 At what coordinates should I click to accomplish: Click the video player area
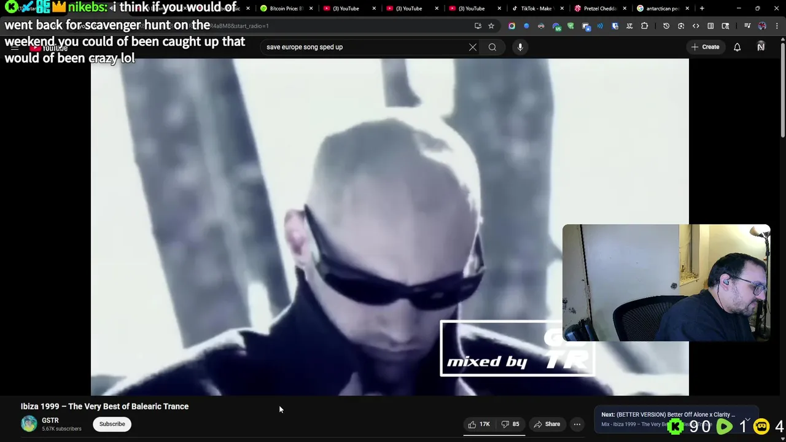[x=389, y=227]
